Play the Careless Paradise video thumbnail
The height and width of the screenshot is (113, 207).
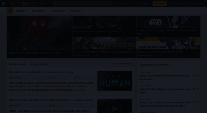(x=115, y=106)
